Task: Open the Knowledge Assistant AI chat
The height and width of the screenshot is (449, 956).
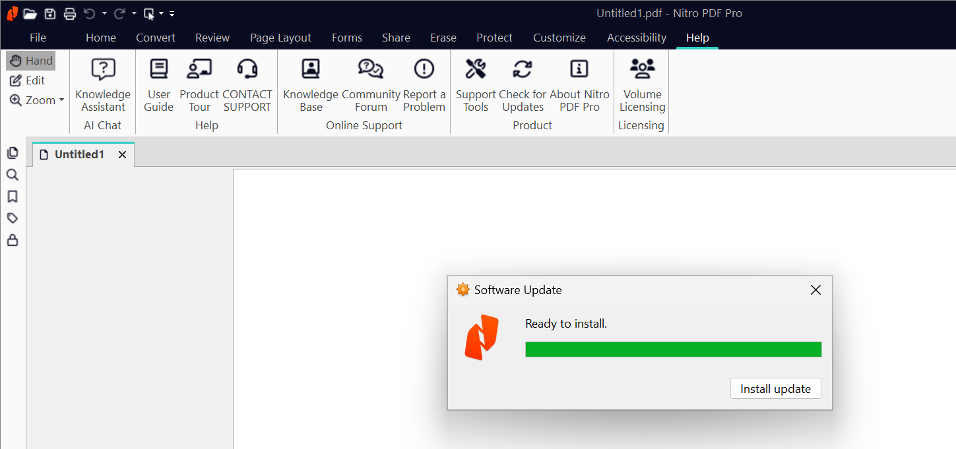Action: tap(103, 69)
